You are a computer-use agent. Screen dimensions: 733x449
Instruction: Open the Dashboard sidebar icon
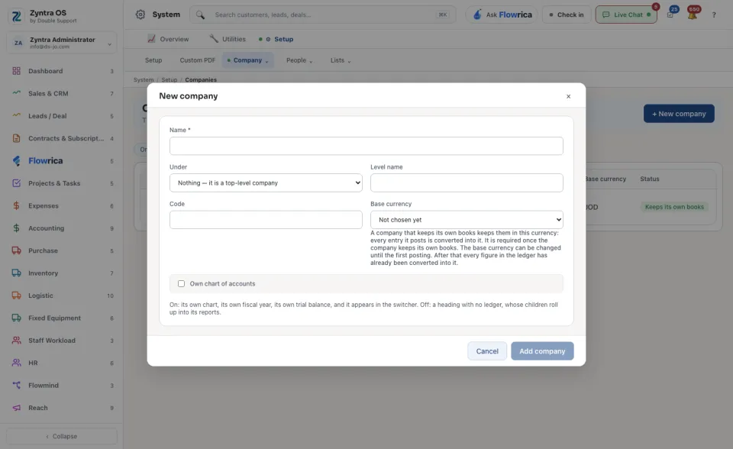pos(16,71)
